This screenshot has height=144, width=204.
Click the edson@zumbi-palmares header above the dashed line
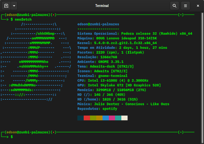point(98,24)
